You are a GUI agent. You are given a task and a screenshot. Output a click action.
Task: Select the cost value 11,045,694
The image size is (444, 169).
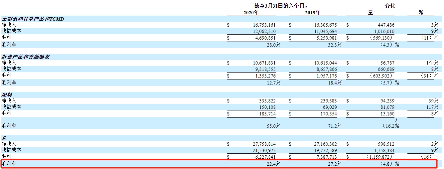pyautogui.click(x=325, y=31)
